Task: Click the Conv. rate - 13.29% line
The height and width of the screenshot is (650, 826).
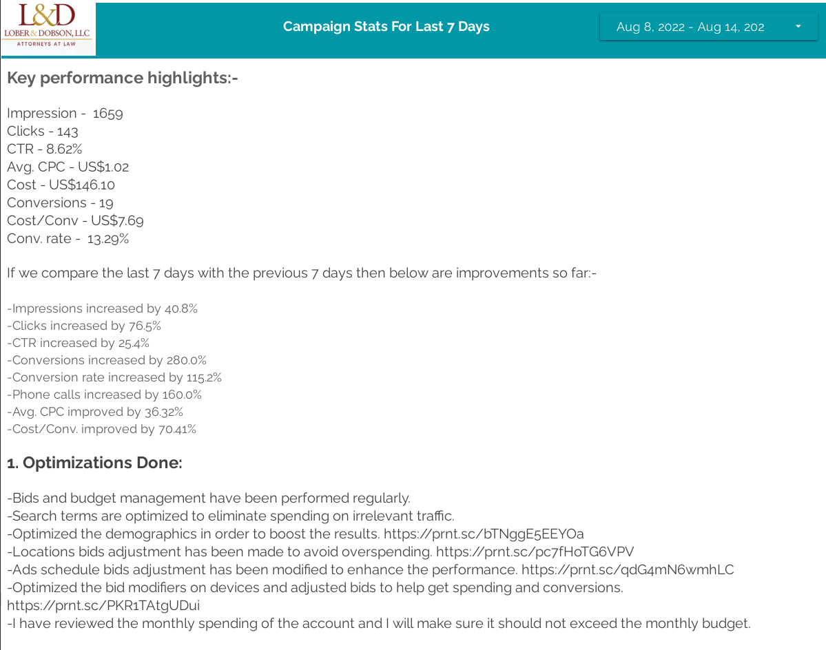Action: click(x=68, y=238)
